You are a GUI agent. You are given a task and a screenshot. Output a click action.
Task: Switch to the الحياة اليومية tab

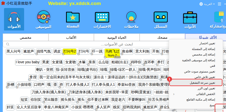click(117, 37)
